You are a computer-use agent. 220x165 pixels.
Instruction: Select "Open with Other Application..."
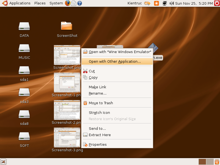pyautogui.click(x=115, y=62)
